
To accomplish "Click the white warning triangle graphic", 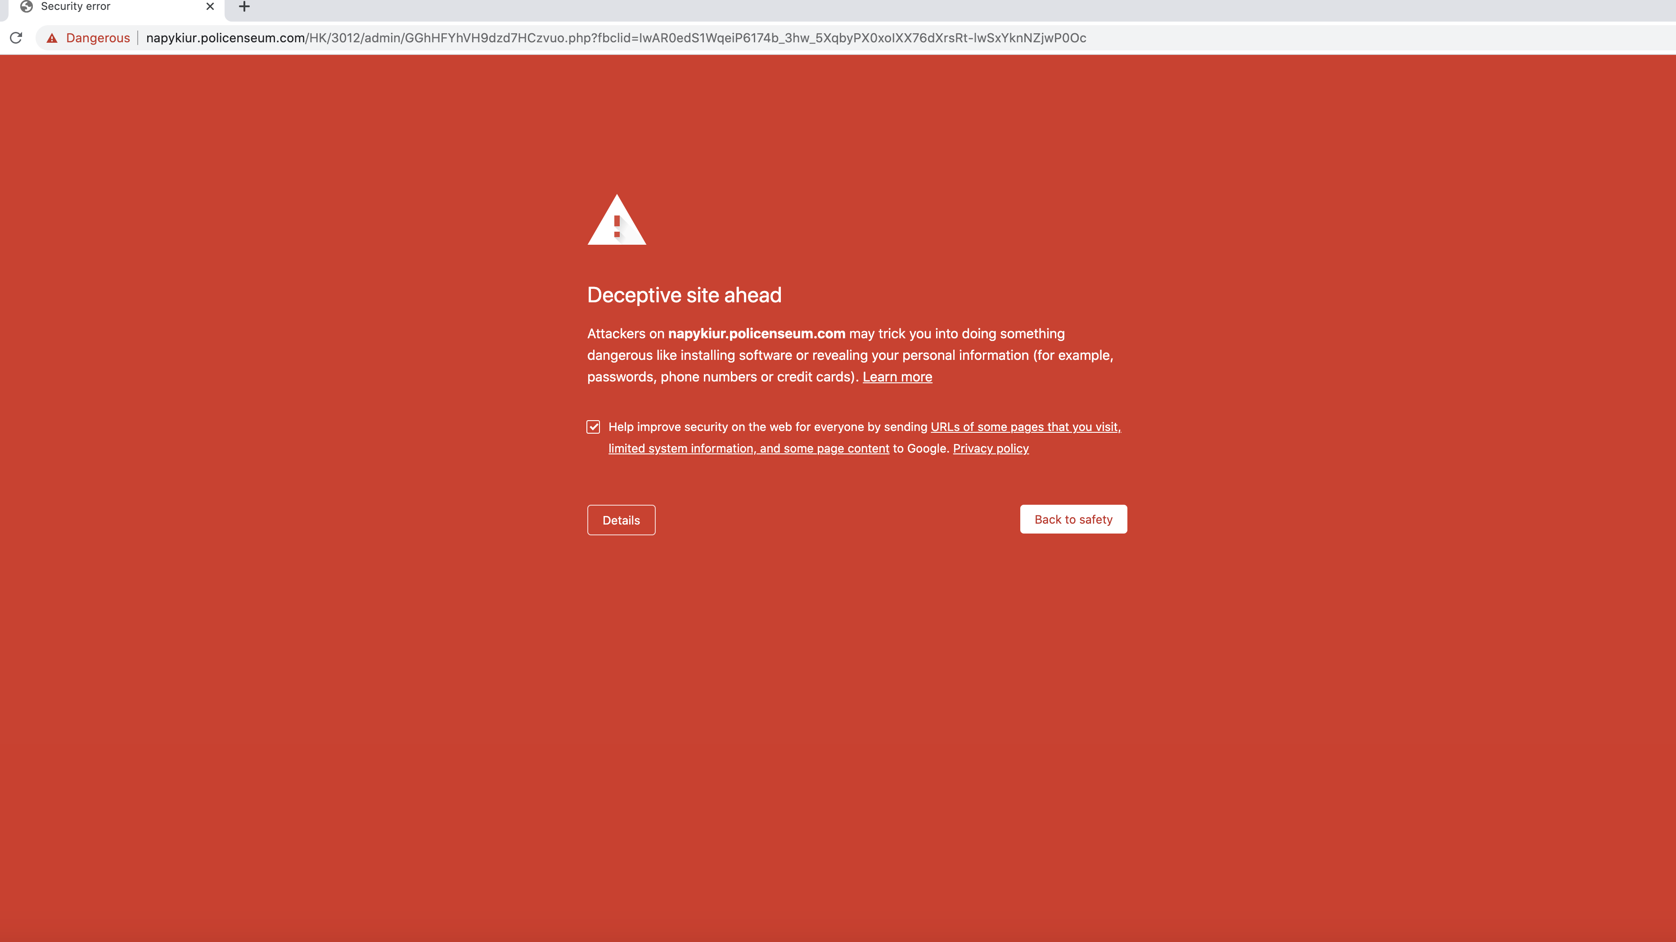I will pos(616,221).
